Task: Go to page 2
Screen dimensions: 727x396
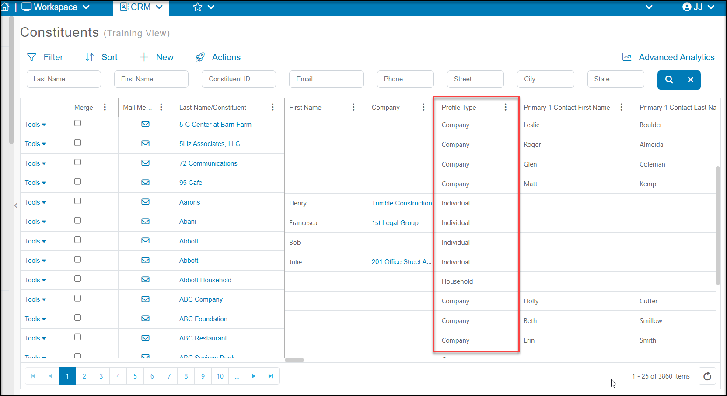Action: (84, 376)
